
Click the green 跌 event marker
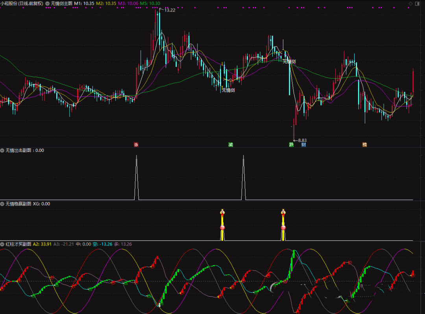[291, 145]
